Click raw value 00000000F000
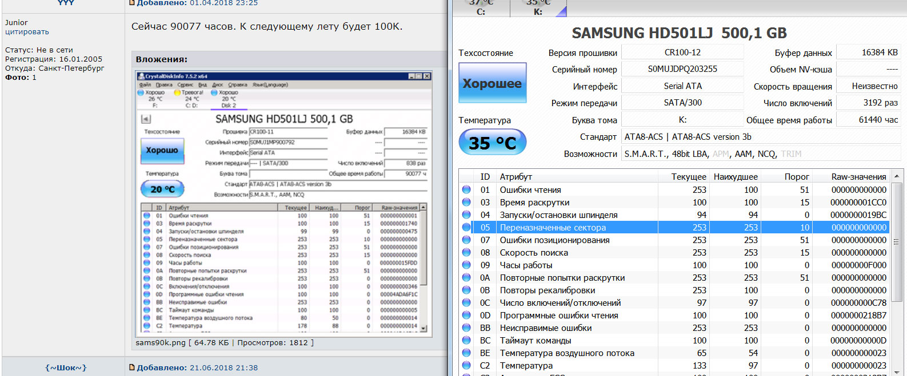Image resolution: width=907 pixels, height=376 pixels. pyautogui.click(x=859, y=265)
